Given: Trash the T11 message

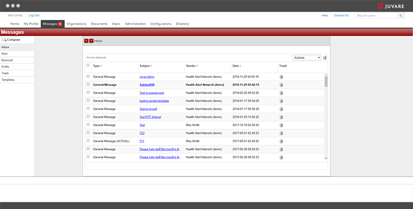Looking at the screenshot, I should tap(281, 141).
